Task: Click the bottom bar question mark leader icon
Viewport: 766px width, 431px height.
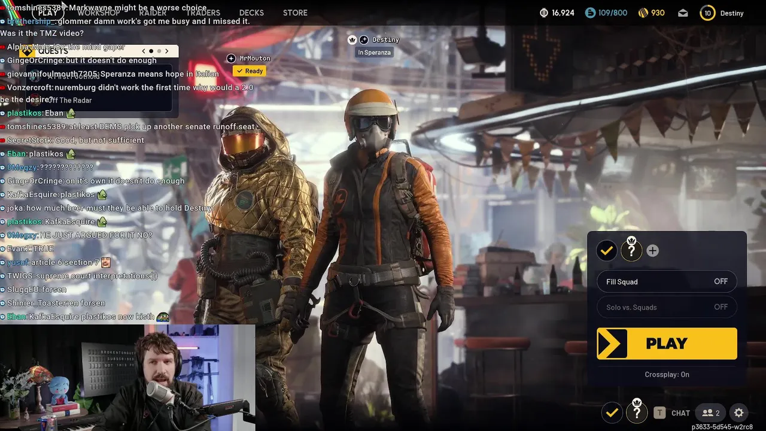Action: 637,412
